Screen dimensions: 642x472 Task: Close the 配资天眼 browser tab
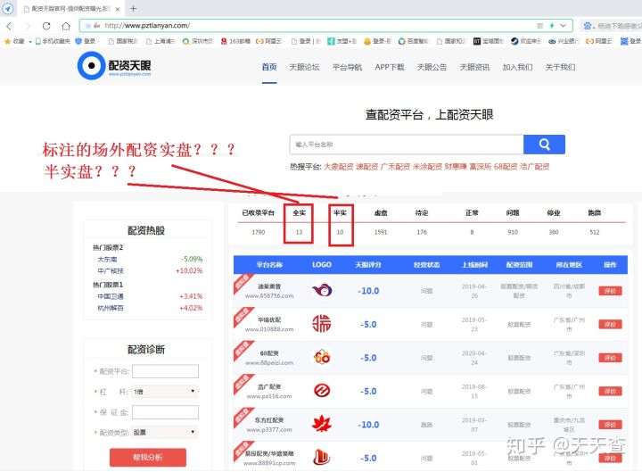(x=118, y=9)
